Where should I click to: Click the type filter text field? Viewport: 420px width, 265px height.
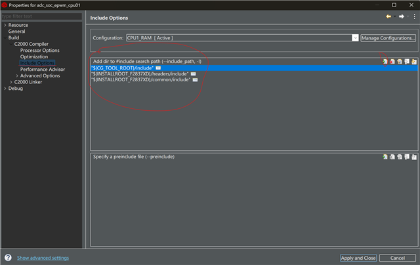coord(41,16)
